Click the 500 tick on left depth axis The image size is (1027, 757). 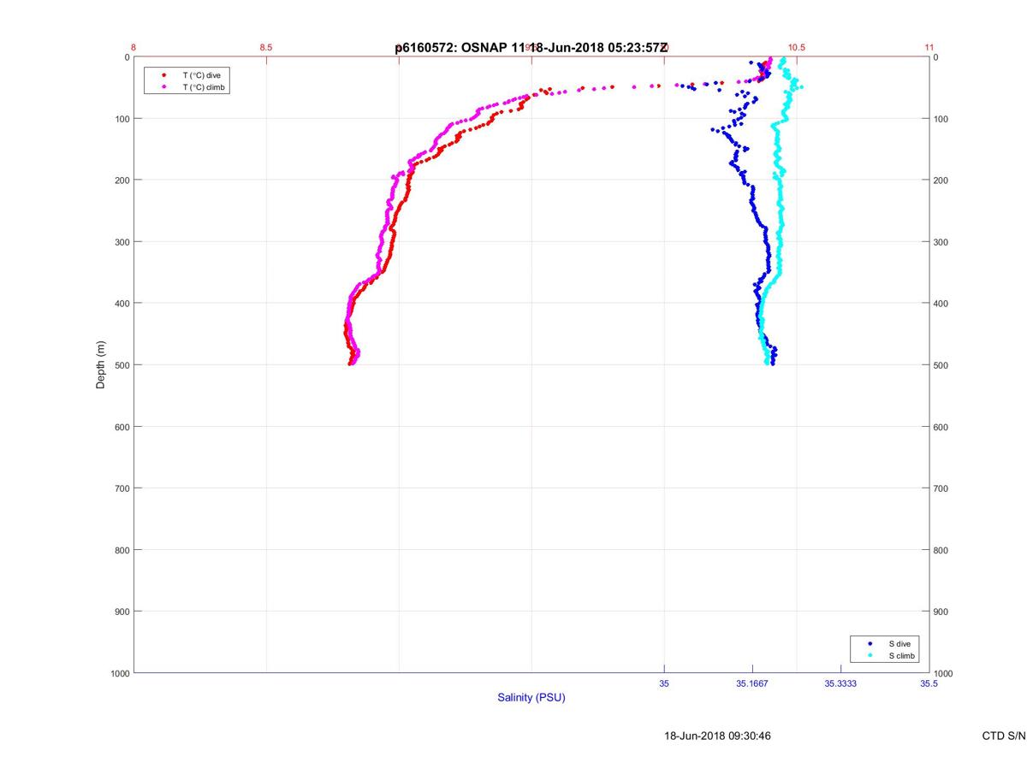pos(121,365)
